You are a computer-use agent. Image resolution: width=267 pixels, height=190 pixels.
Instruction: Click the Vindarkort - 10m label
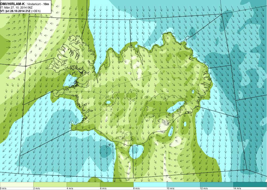pyautogui.click(x=38, y=4)
